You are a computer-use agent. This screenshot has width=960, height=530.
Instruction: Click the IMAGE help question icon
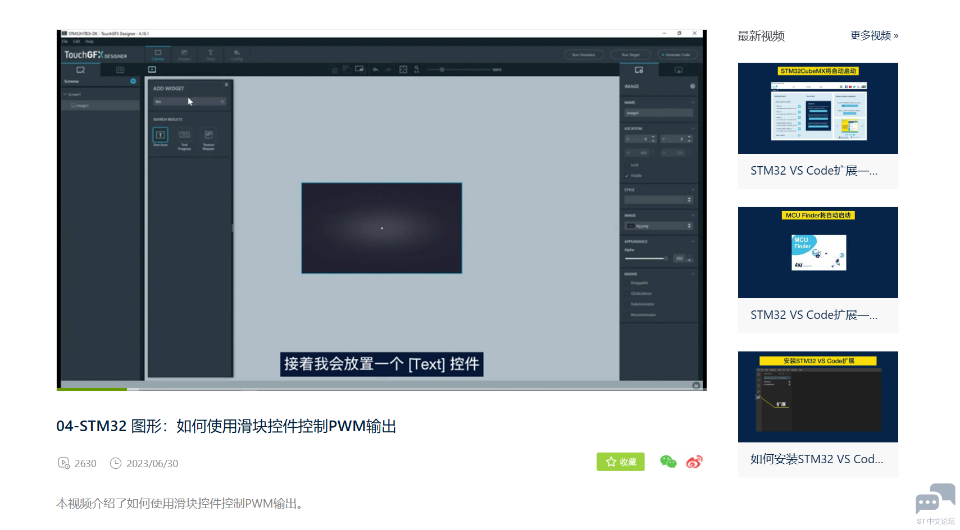(693, 86)
